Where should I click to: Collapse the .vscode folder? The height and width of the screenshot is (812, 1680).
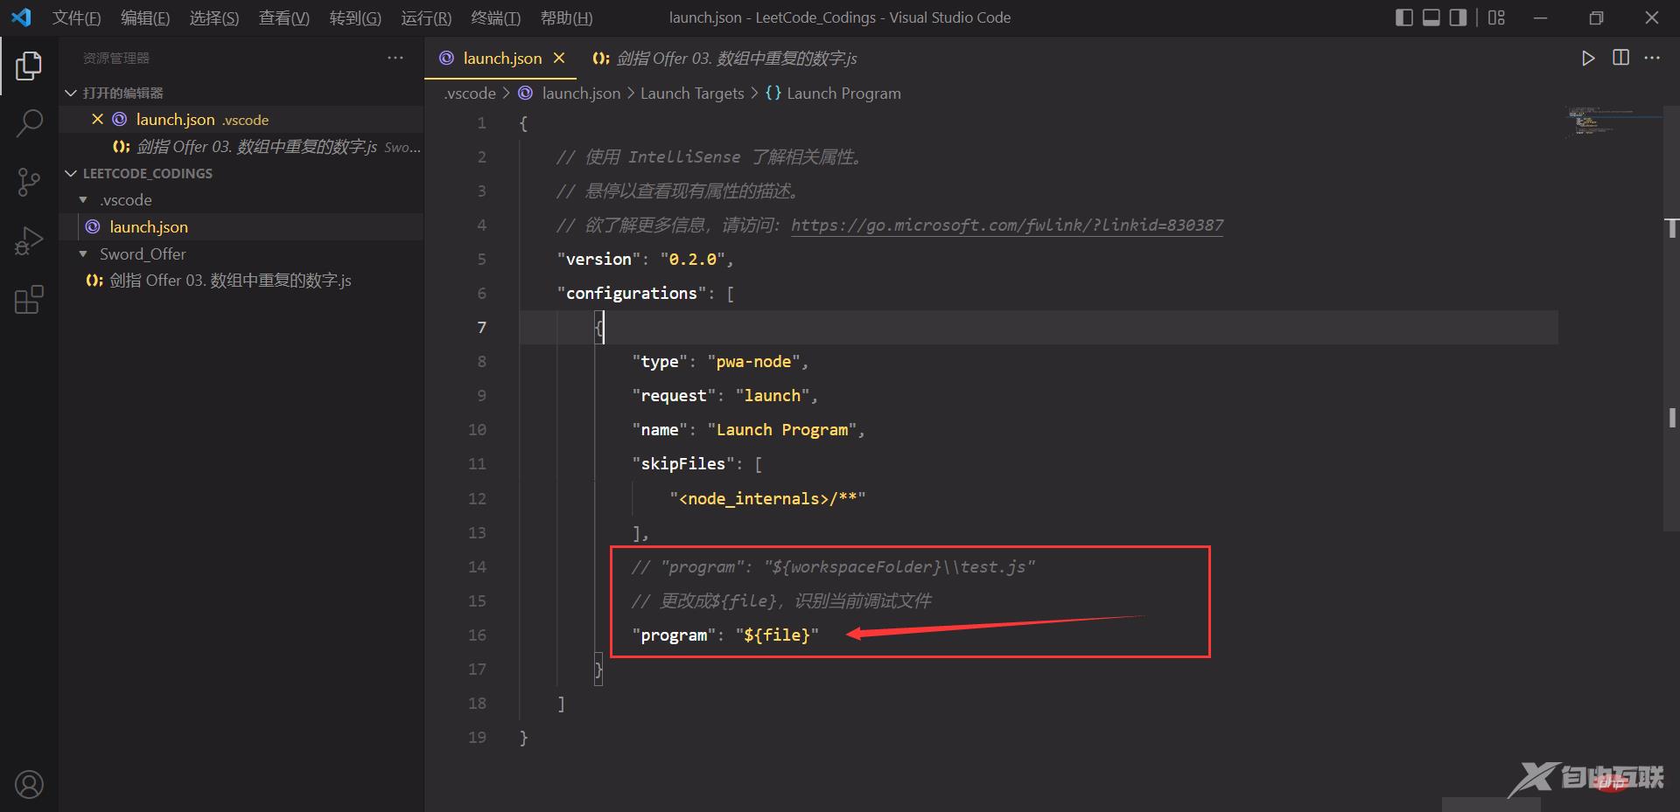point(241,199)
